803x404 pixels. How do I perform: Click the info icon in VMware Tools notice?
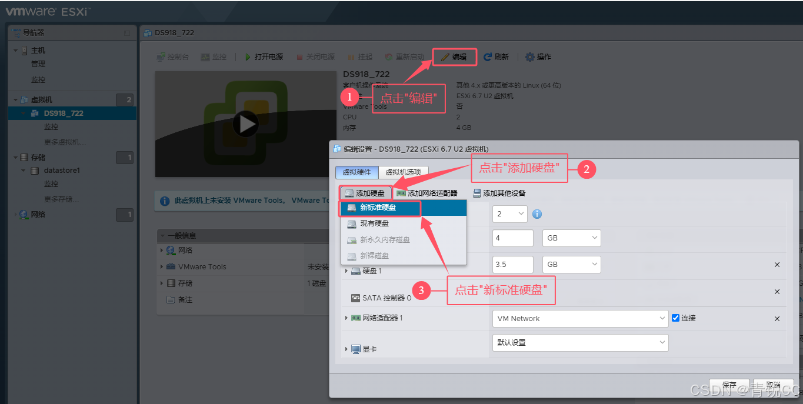tap(165, 201)
